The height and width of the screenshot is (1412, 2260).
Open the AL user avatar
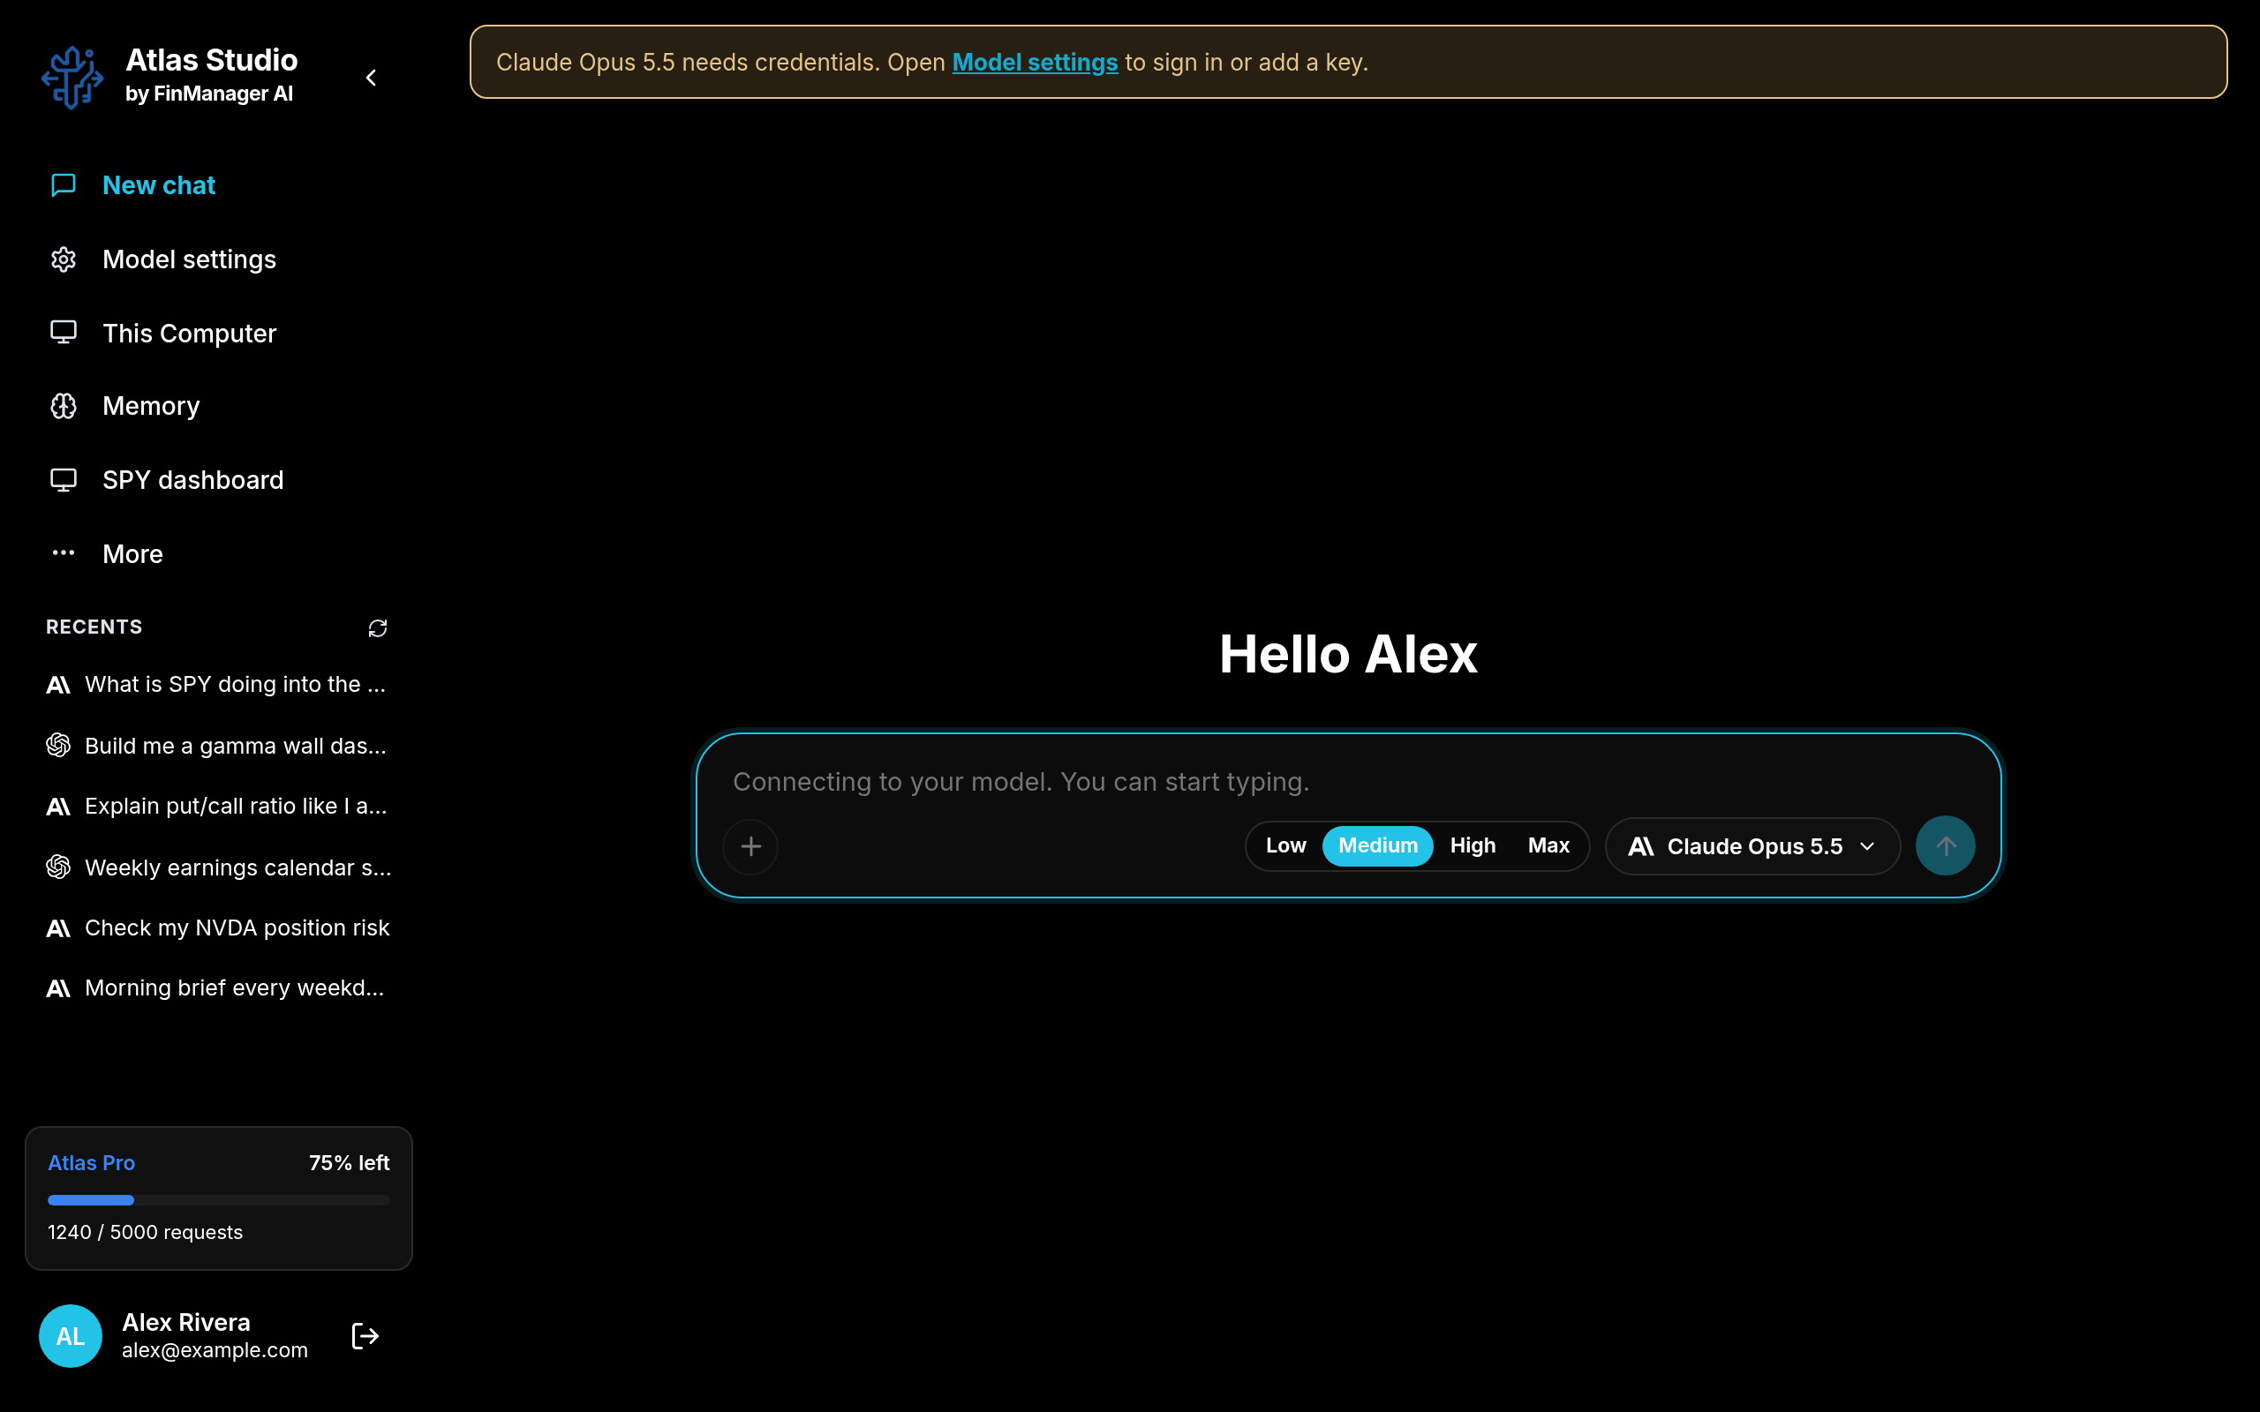tap(71, 1336)
